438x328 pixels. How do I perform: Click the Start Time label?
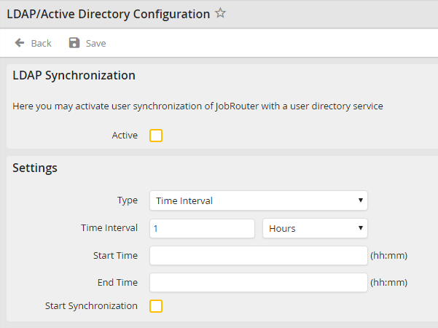pos(115,255)
